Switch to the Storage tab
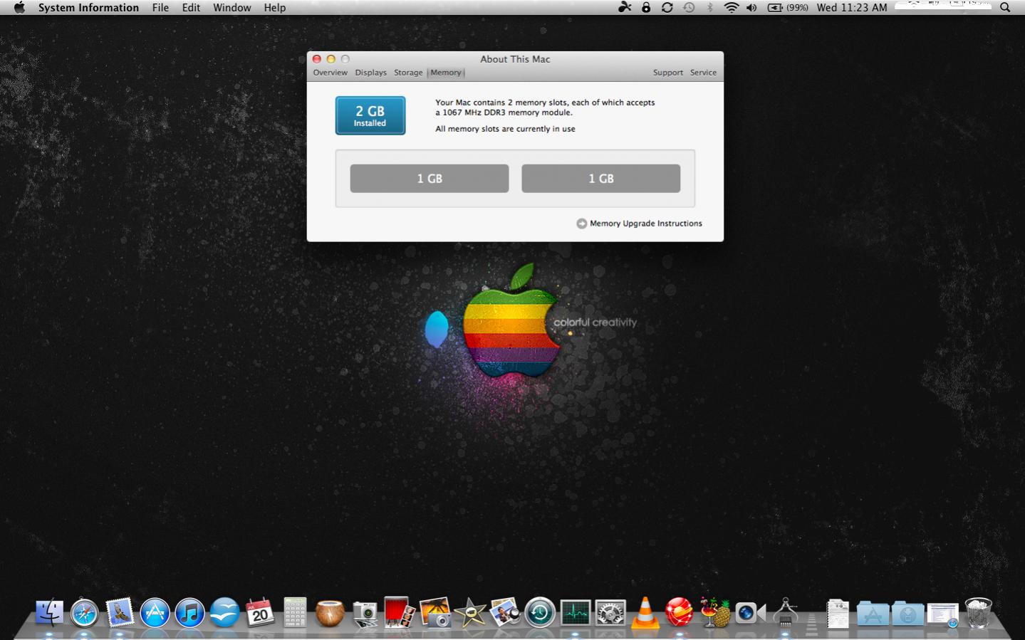1025x640 pixels. coord(408,73)
